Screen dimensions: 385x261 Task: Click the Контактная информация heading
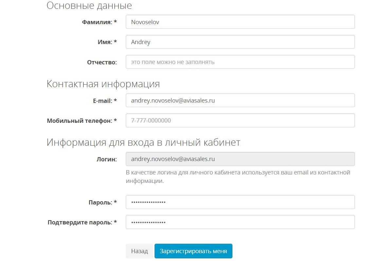pyautogui.click(x=103, y=84)
